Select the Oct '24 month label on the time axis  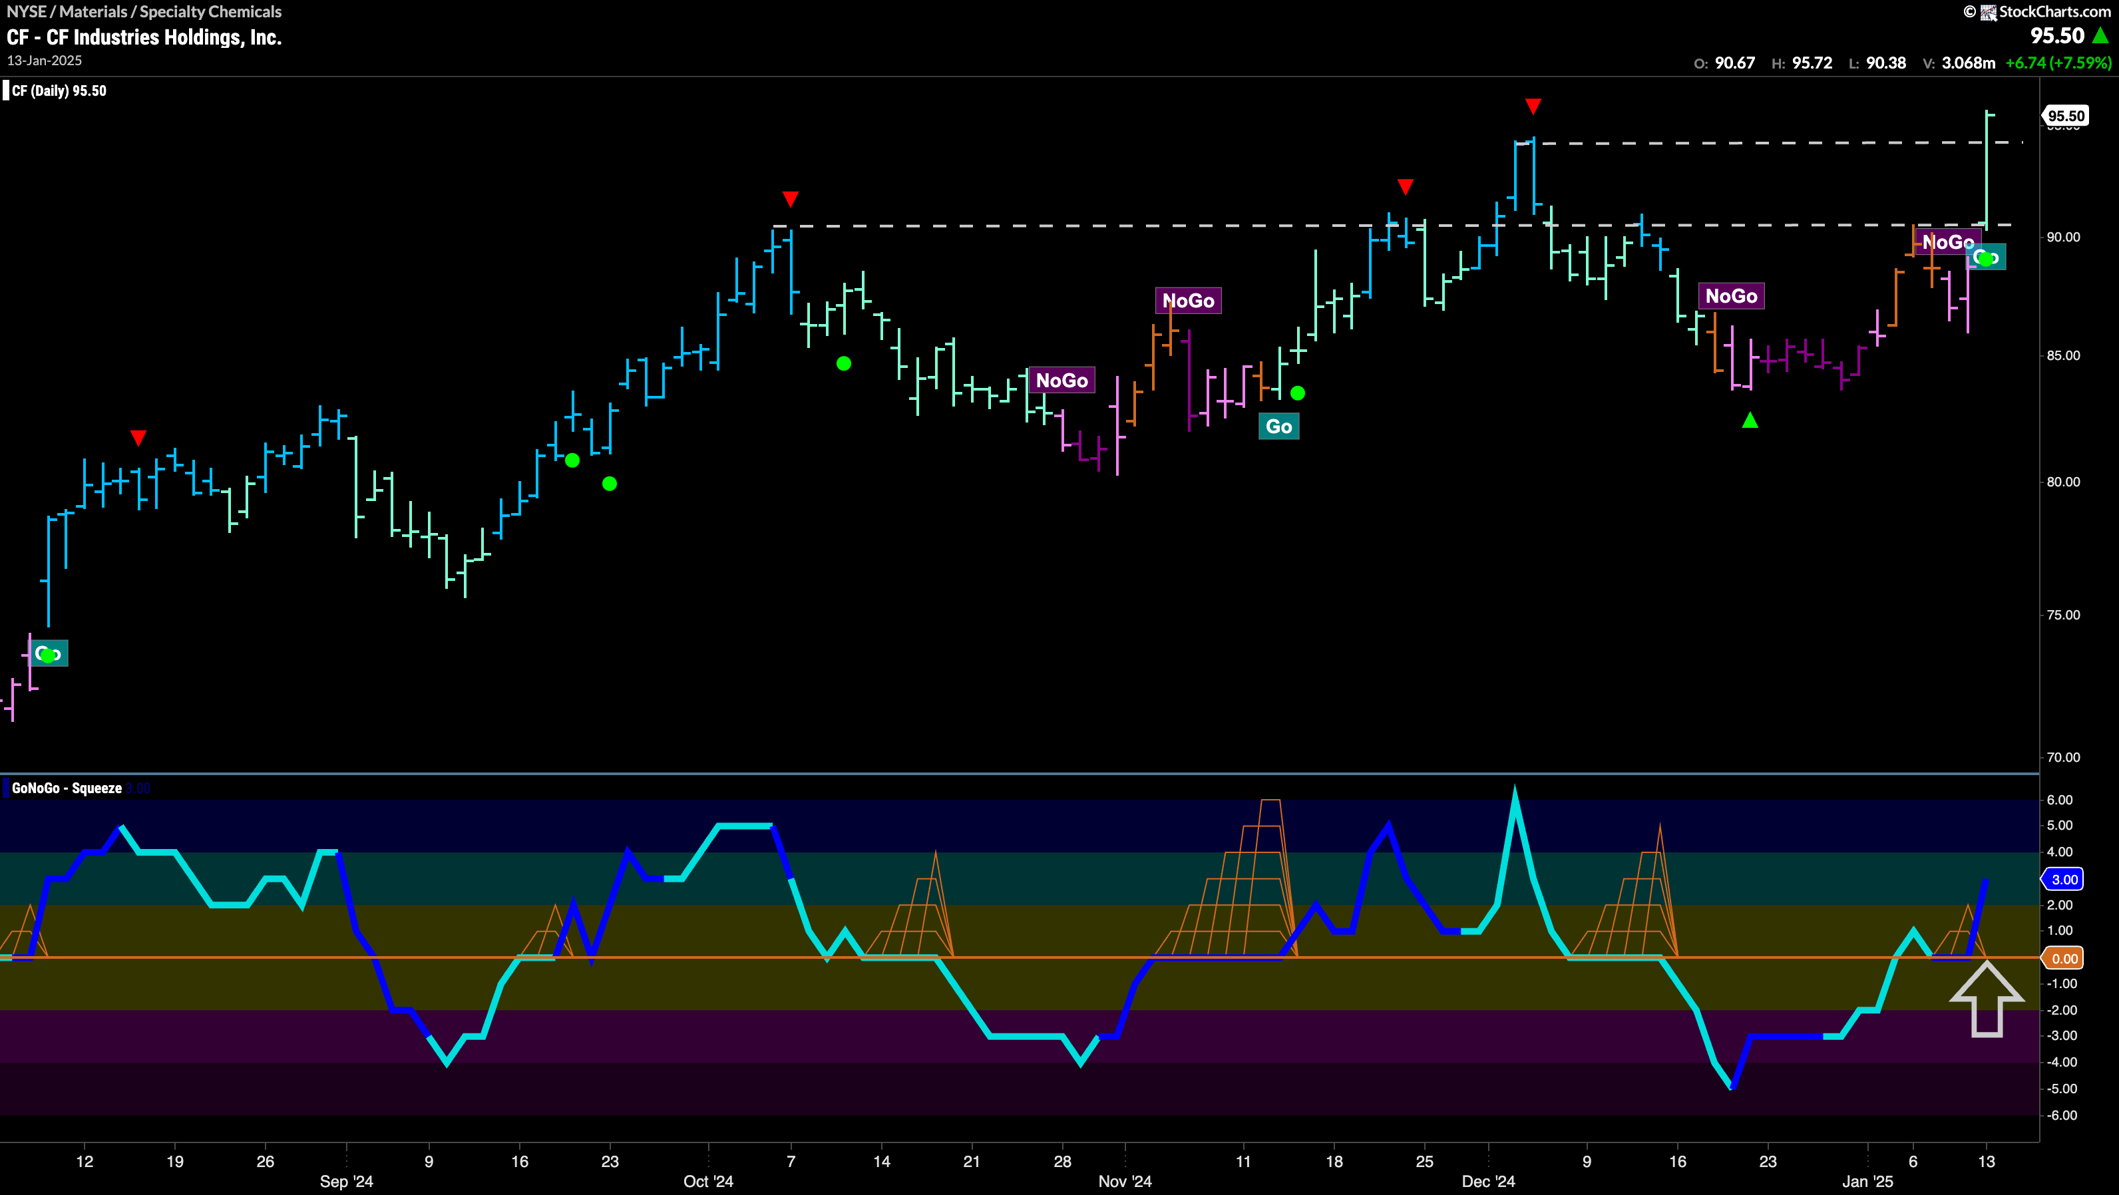point(708,1182)
